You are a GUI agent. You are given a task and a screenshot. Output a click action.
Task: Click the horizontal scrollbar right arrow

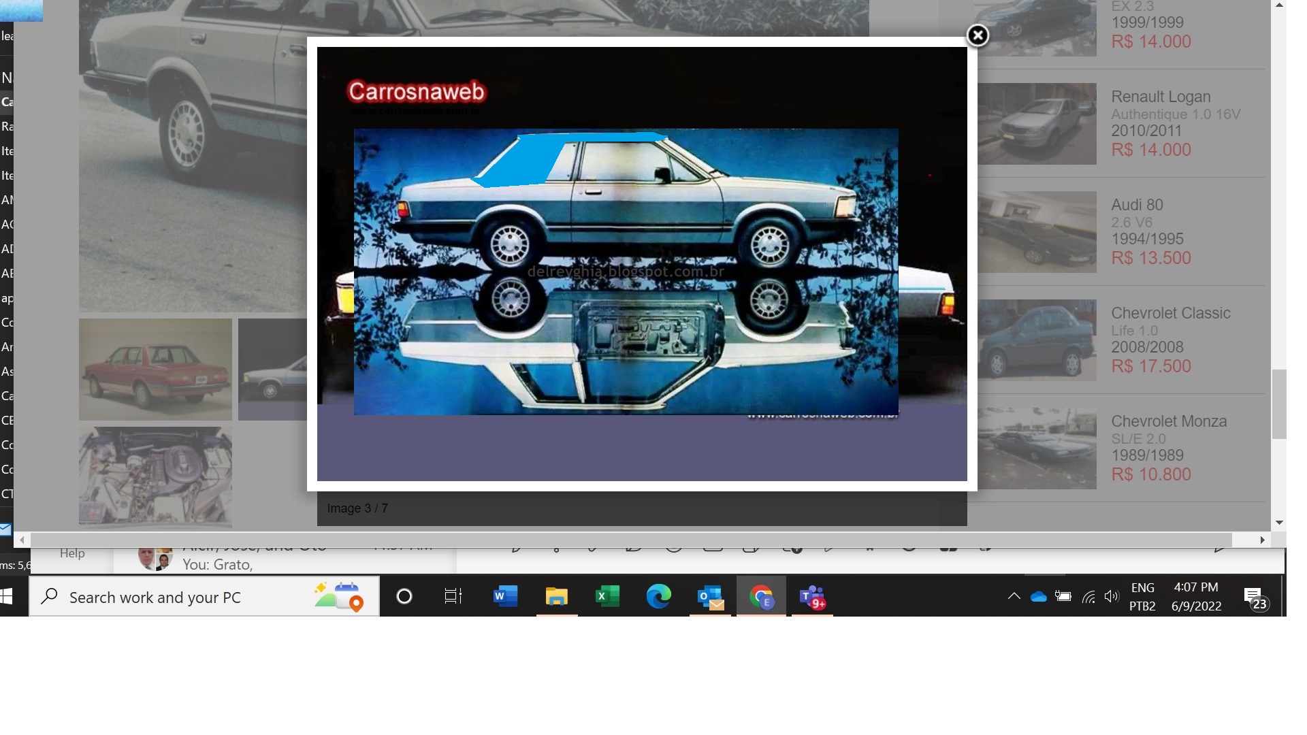point(1262,540)
